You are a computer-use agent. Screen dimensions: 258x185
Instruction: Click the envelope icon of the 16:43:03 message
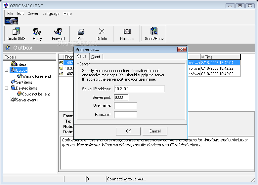(61, 74)
